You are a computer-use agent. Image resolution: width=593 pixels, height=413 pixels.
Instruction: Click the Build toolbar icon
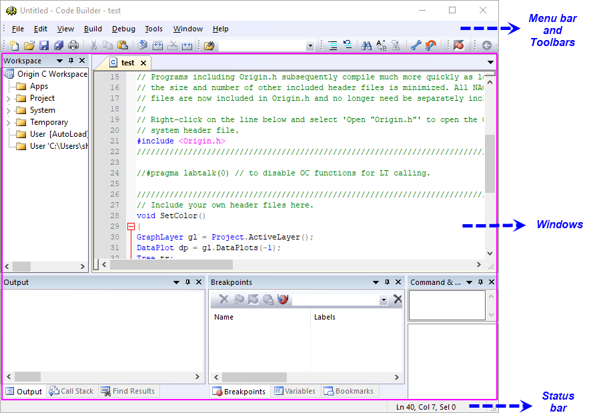click(x=157, y=45)
